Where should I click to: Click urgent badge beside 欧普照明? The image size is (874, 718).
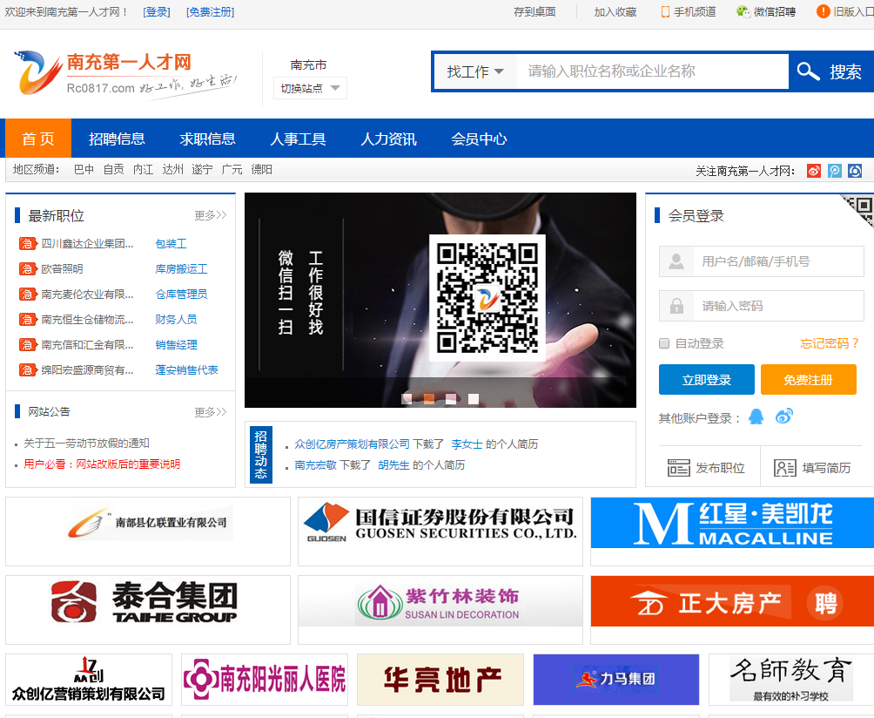27,269
